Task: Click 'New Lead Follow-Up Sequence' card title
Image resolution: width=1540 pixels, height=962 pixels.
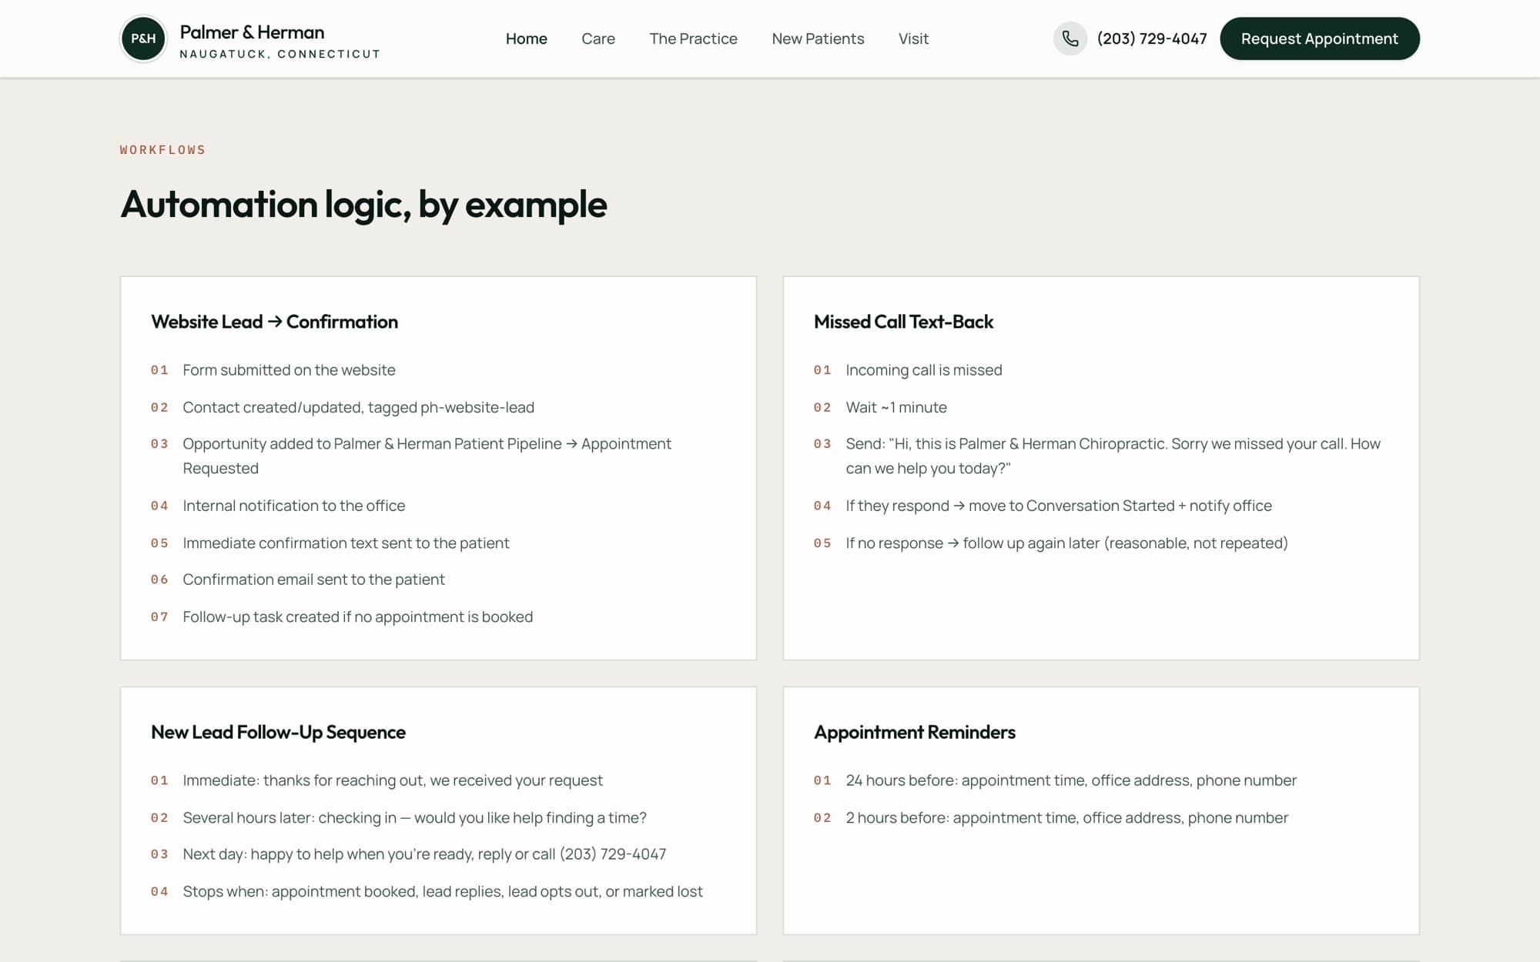Action: point(278,732)
